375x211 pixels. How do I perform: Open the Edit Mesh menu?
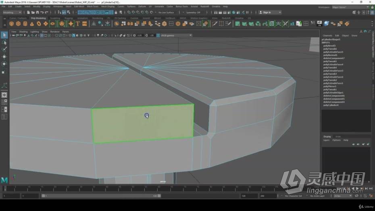pos(79,6)
